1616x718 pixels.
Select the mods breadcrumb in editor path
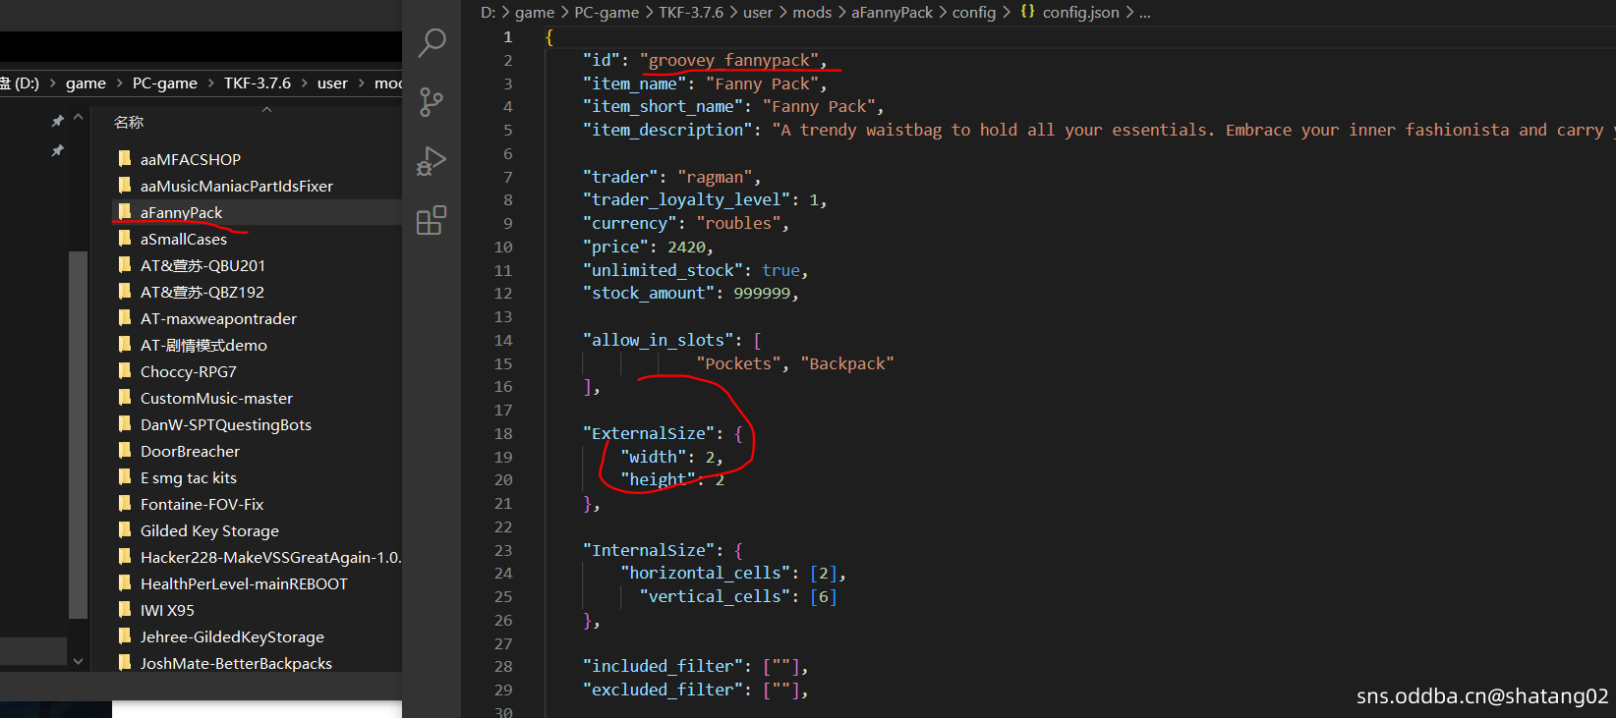(811, 12)
